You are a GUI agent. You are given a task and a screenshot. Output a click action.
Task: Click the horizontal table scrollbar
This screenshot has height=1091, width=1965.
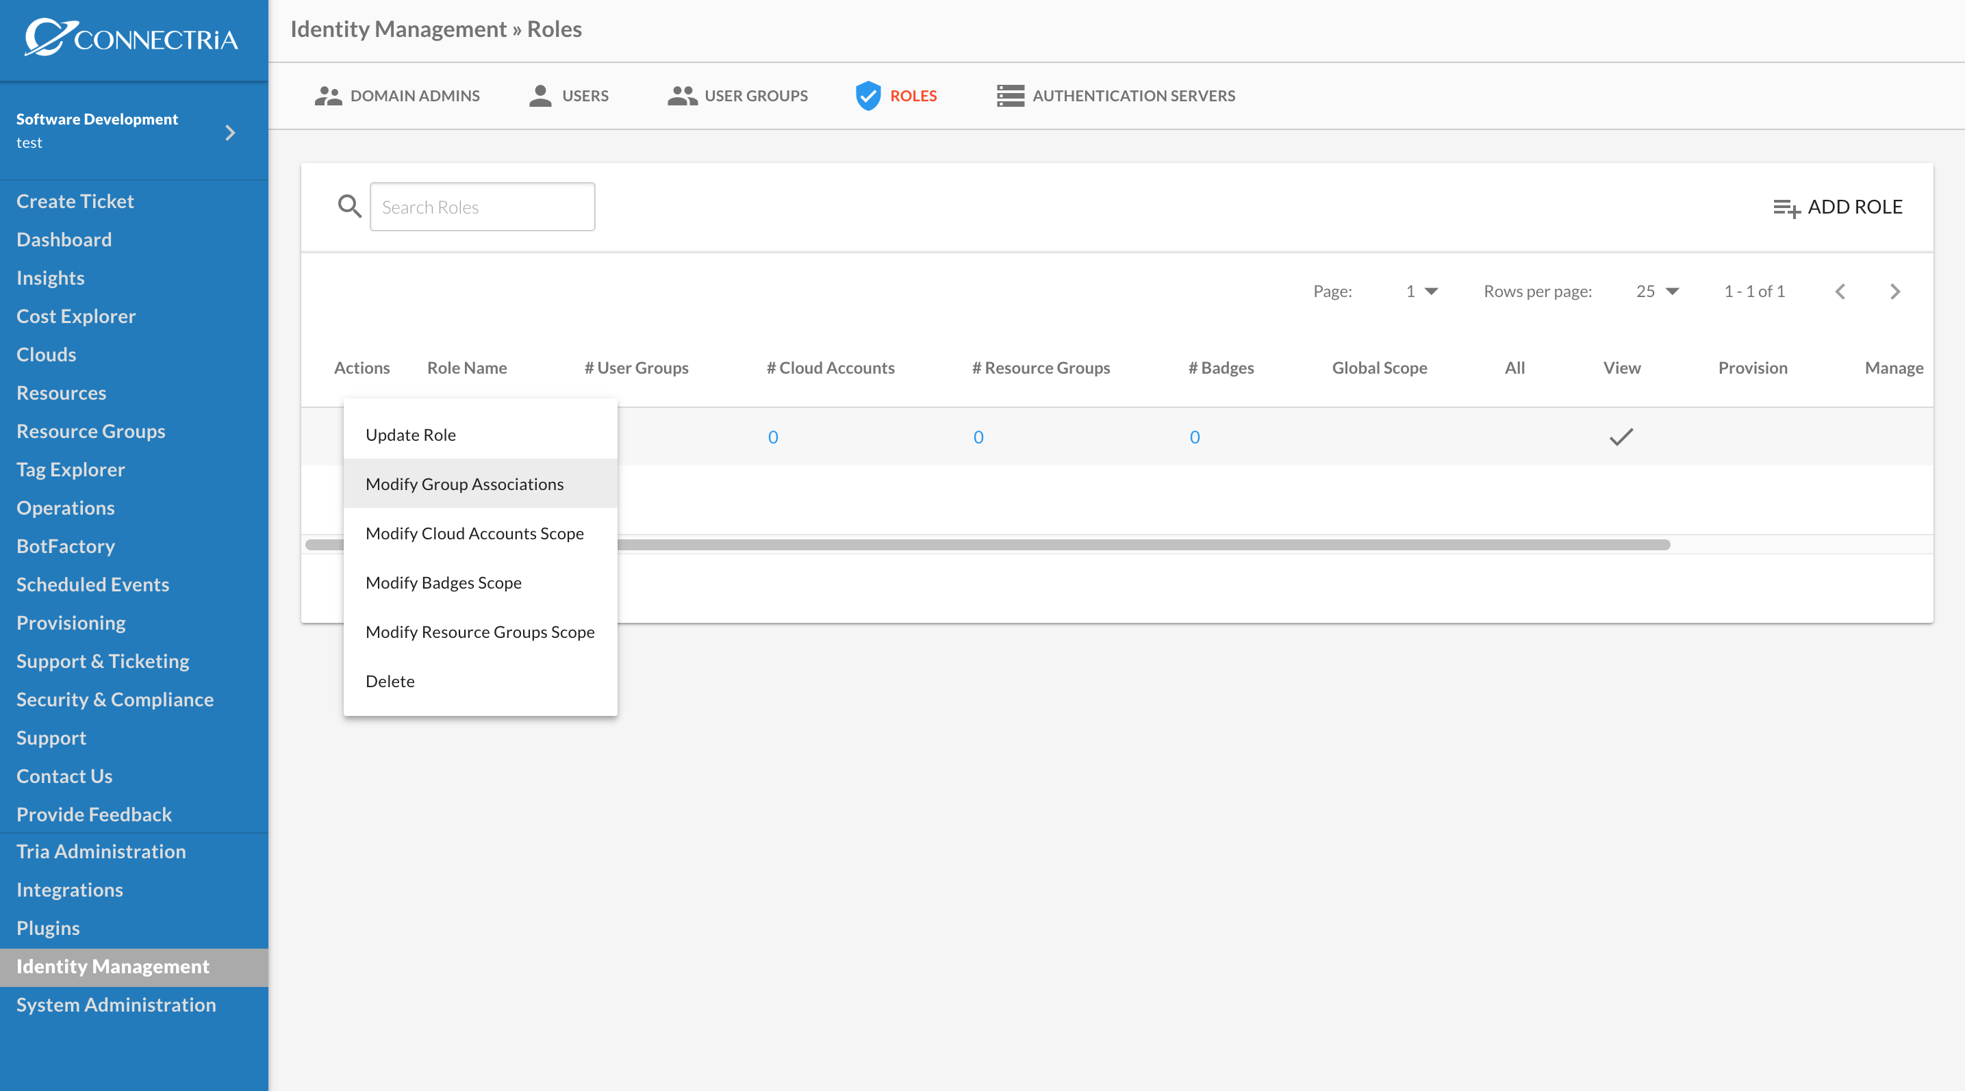pyautogui.click(x=988, y=544)
